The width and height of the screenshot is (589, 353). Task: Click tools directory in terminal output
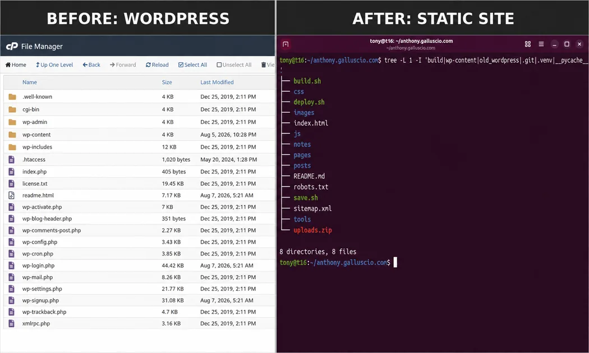coord(302,219)
